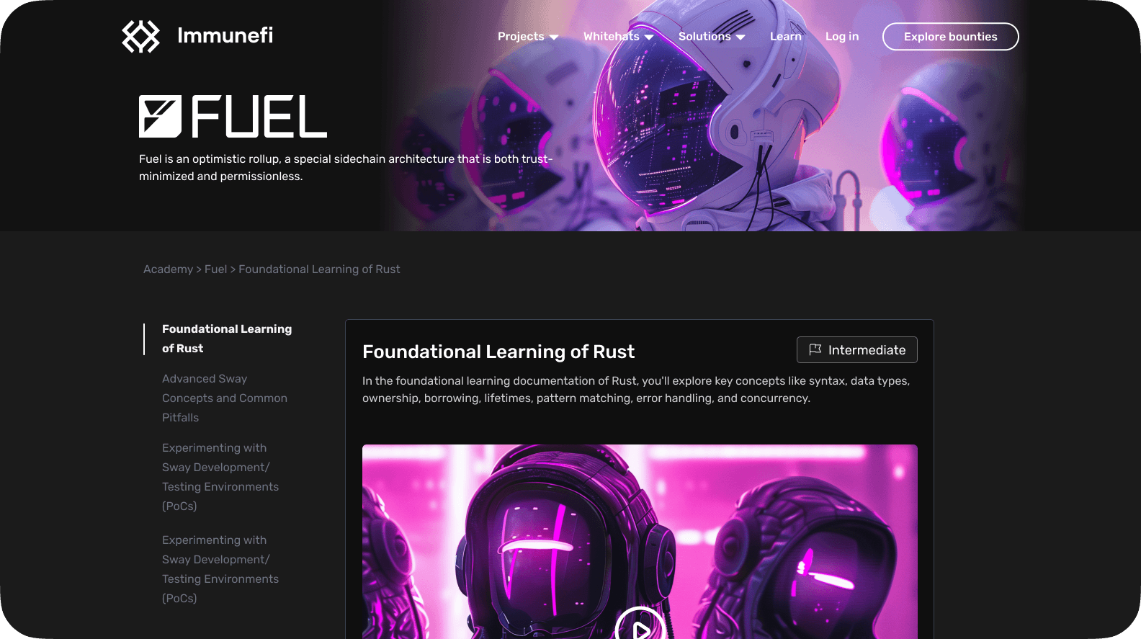Go to the Fuel breadcrumb

pos(215,269)
